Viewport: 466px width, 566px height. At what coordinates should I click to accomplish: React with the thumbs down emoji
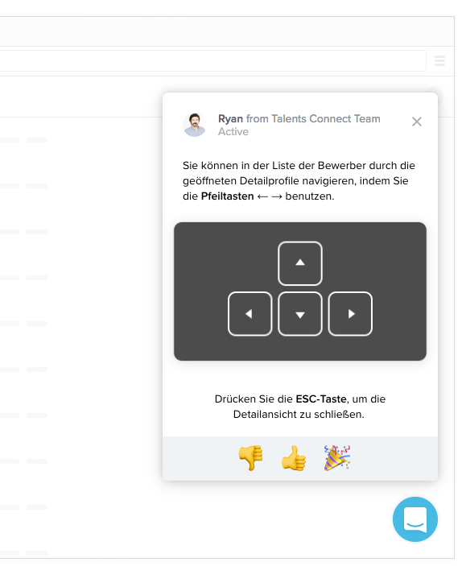[251, 457]
